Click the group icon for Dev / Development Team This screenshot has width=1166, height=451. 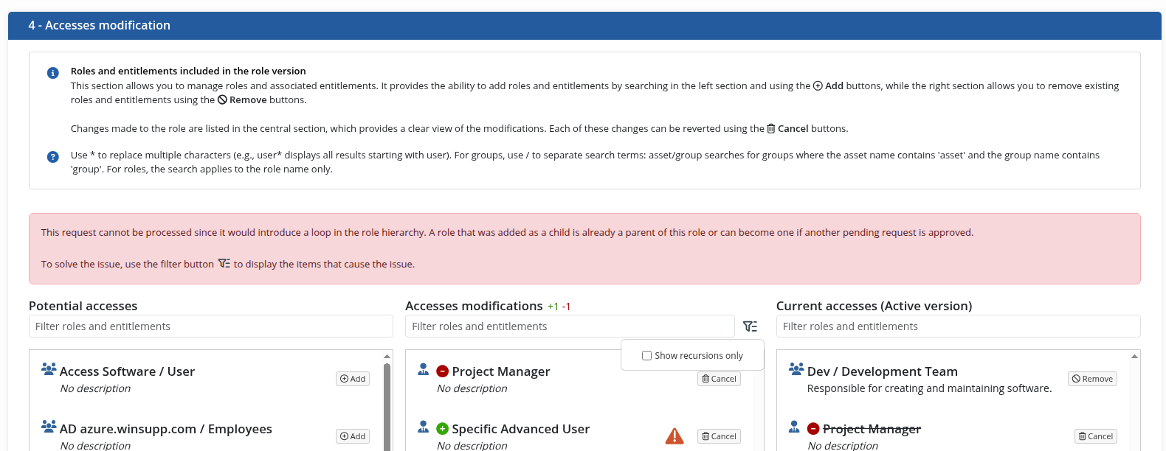click(796, 368)
